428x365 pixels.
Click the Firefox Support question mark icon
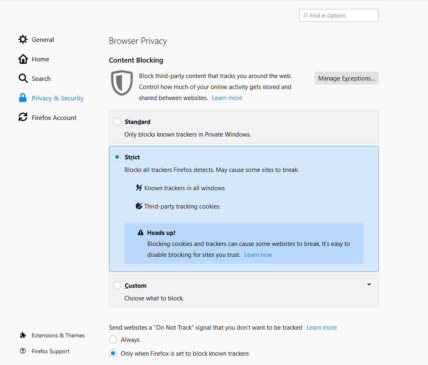pos(23,351)
